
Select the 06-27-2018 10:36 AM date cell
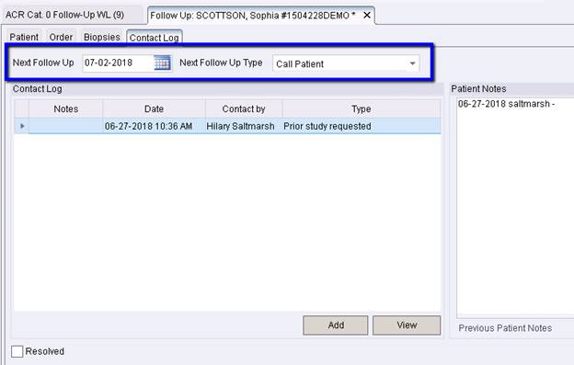tap(155, 126)
